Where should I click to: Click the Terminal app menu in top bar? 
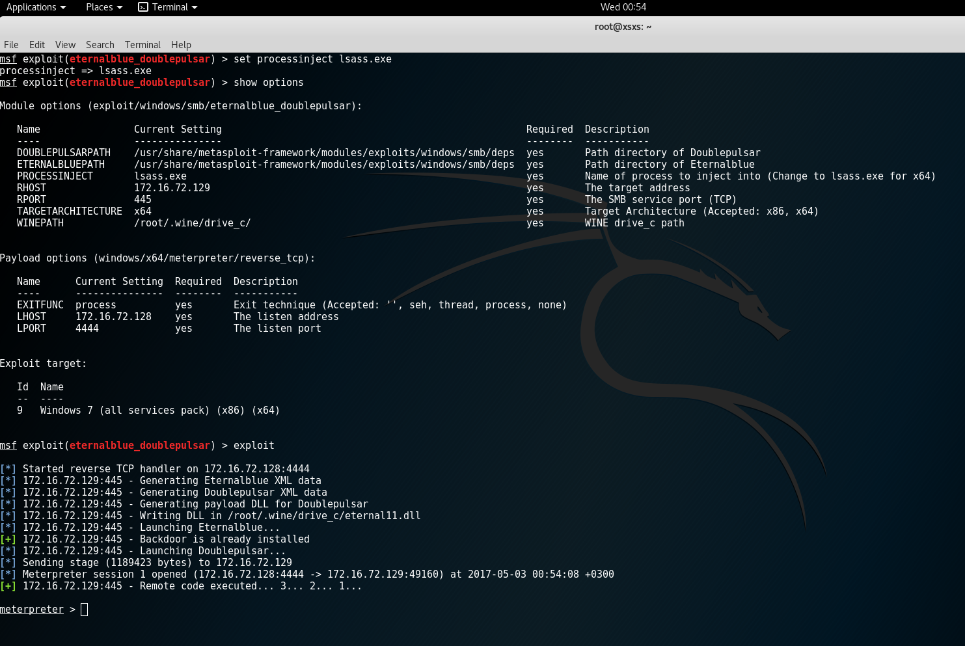168,7
